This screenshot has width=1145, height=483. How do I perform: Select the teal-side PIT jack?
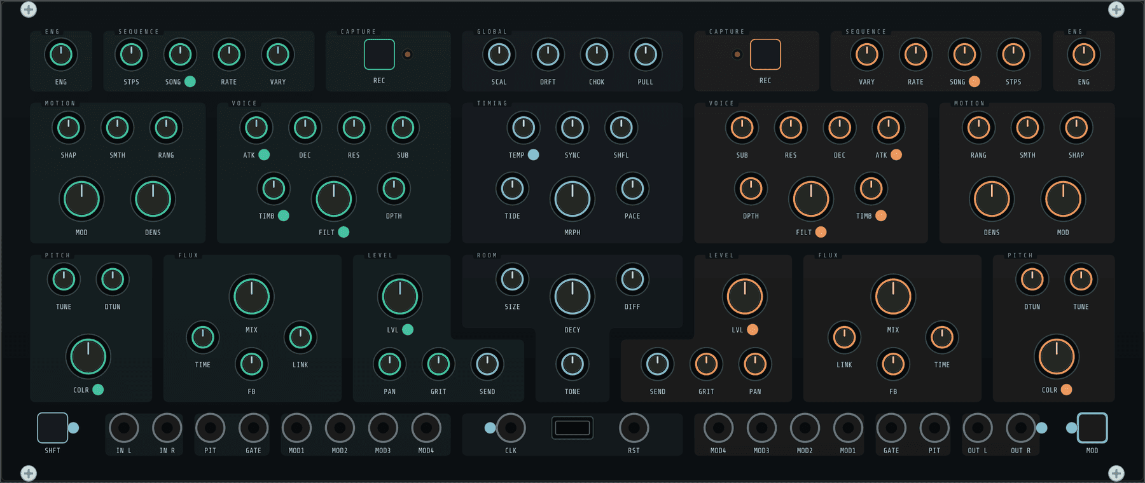point(210,428)
